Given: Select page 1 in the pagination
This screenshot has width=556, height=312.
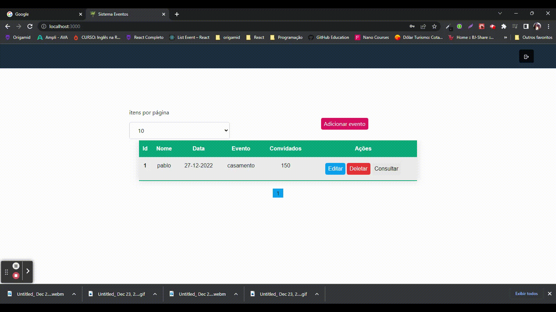Looking at the screenshot, I should coord(278,193).
